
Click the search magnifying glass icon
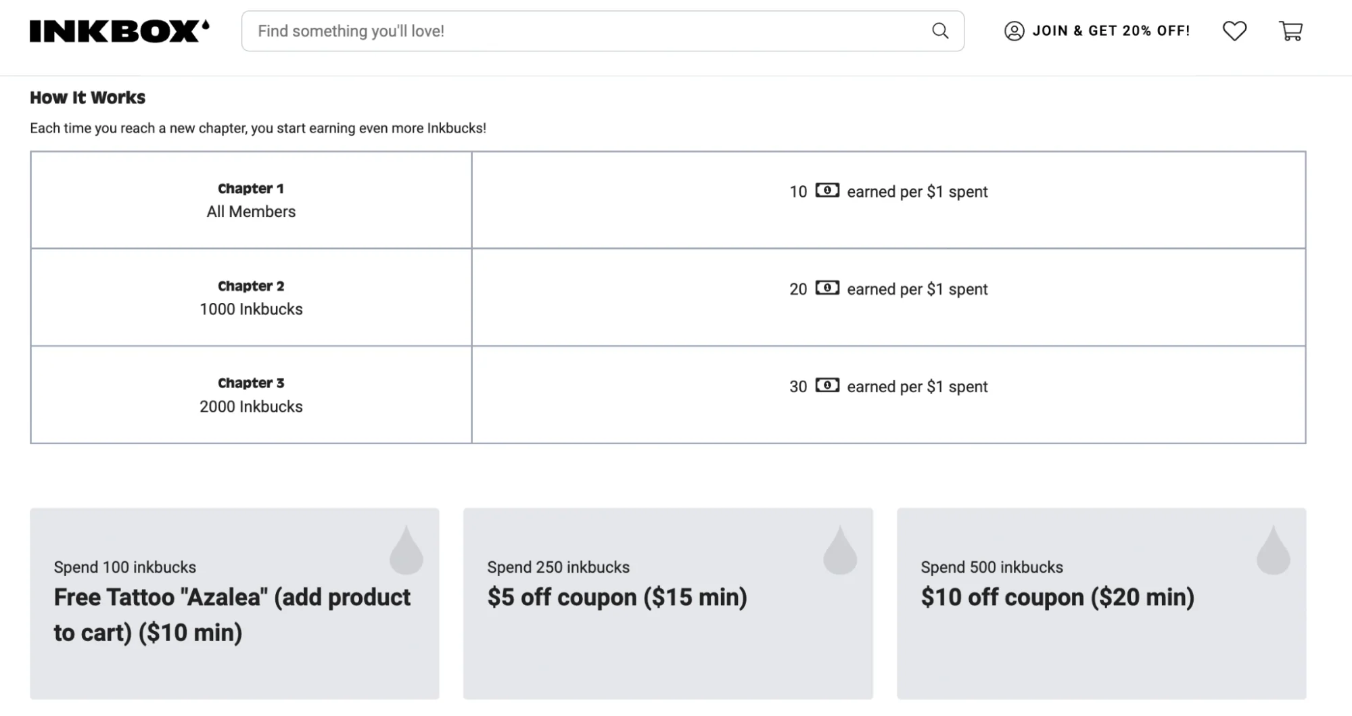(940, 30)
